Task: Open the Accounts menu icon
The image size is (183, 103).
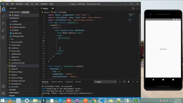Action: pos(3,86)
